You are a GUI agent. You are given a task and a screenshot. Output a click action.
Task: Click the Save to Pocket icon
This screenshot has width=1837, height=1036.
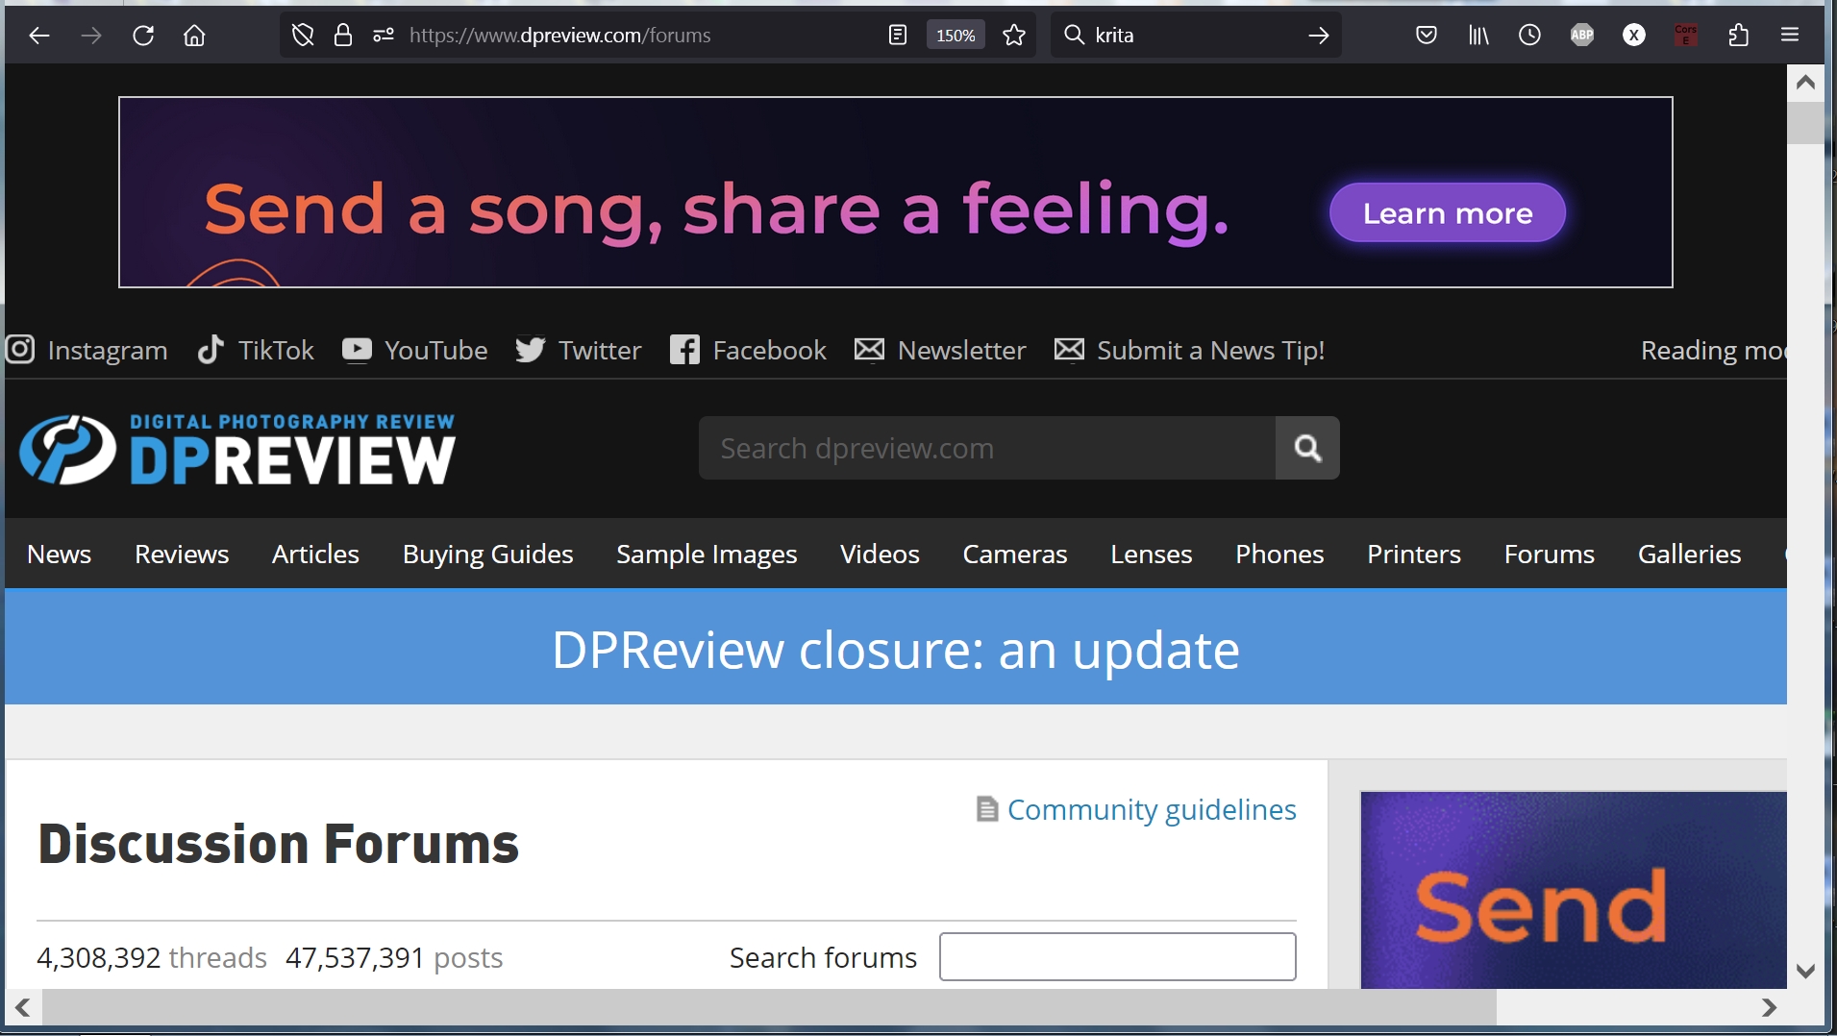1427,36
